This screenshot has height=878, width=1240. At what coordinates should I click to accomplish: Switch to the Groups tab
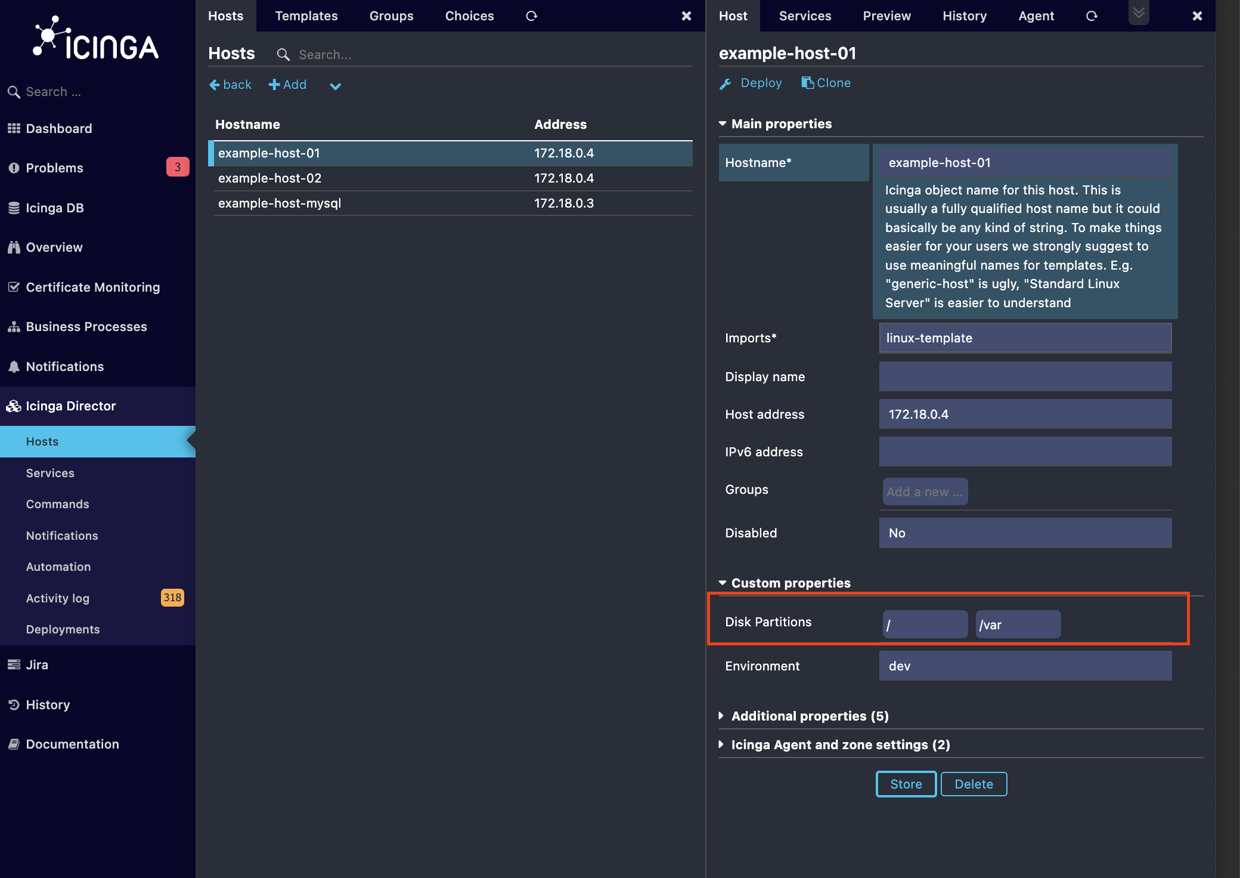tap(391, 16)
